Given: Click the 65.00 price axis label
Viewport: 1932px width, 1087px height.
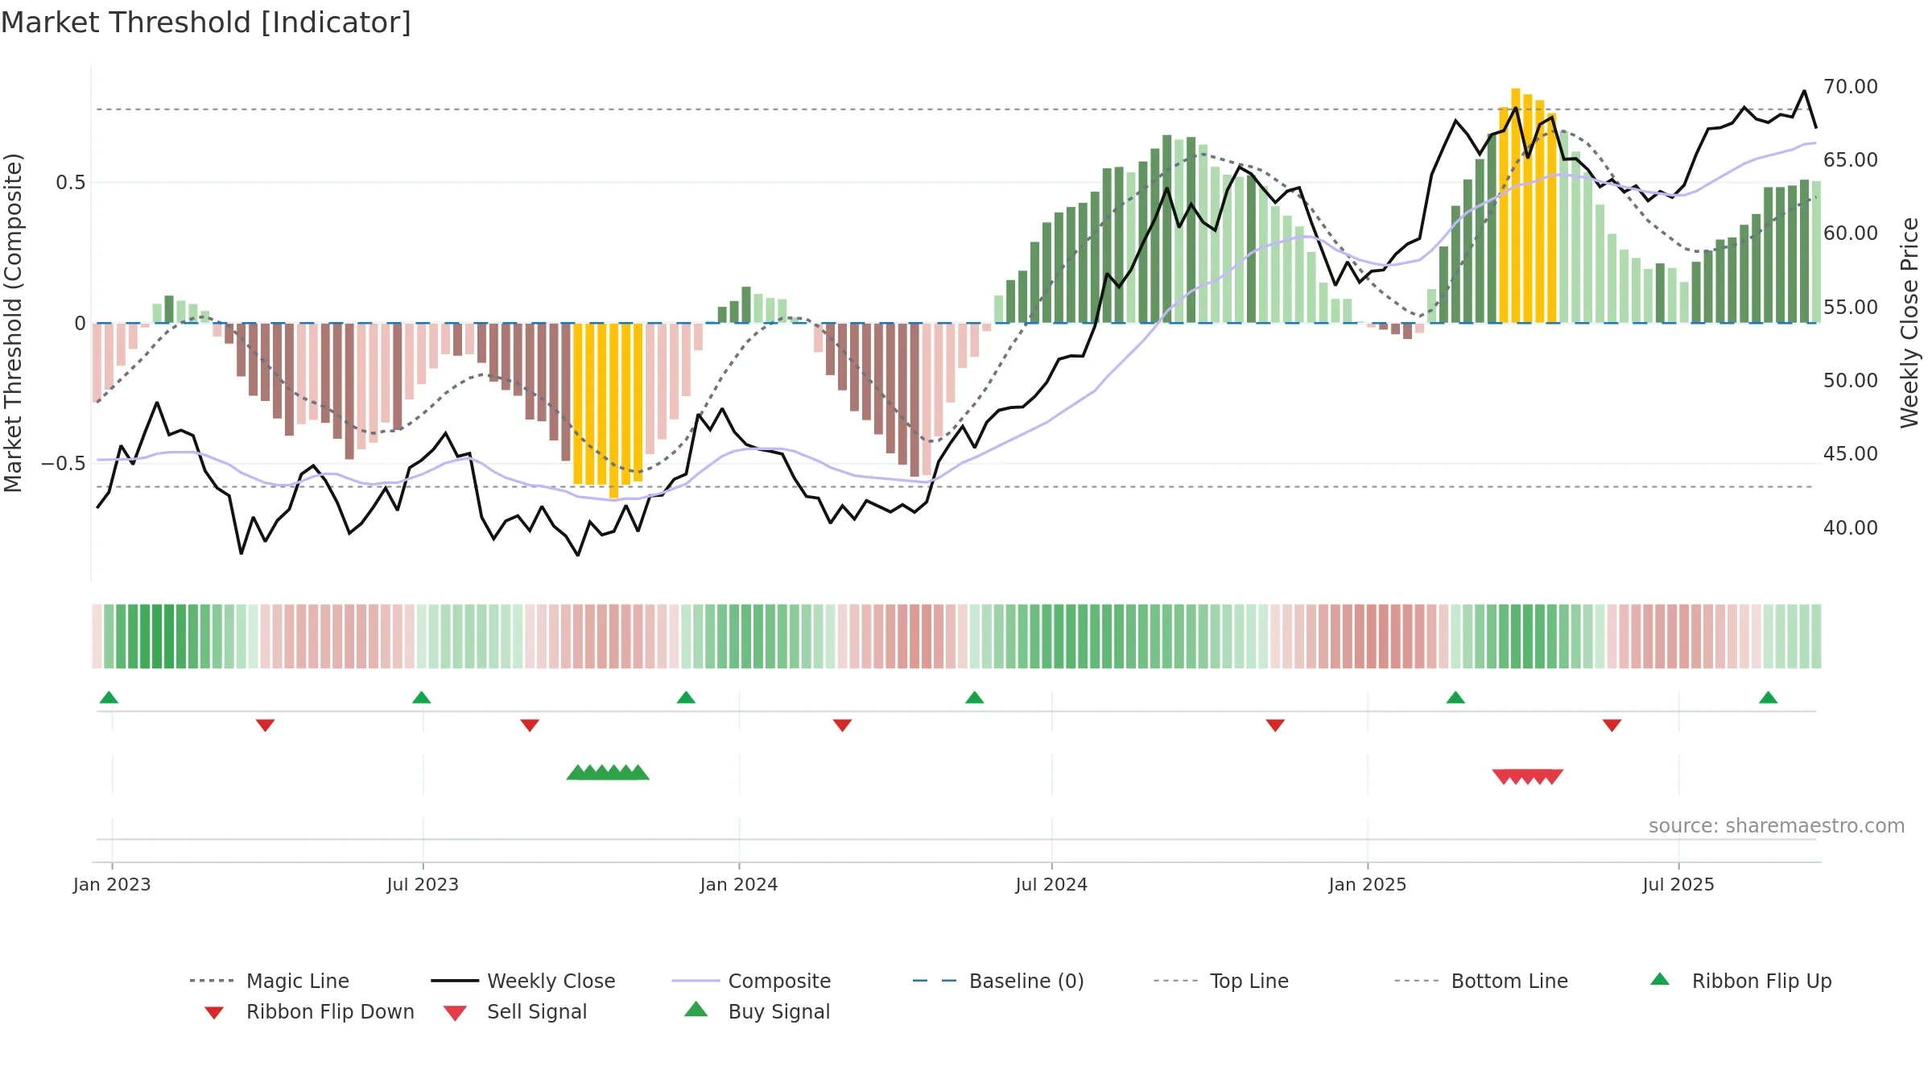Looking at the screenshot, I should click(1851, 160).
